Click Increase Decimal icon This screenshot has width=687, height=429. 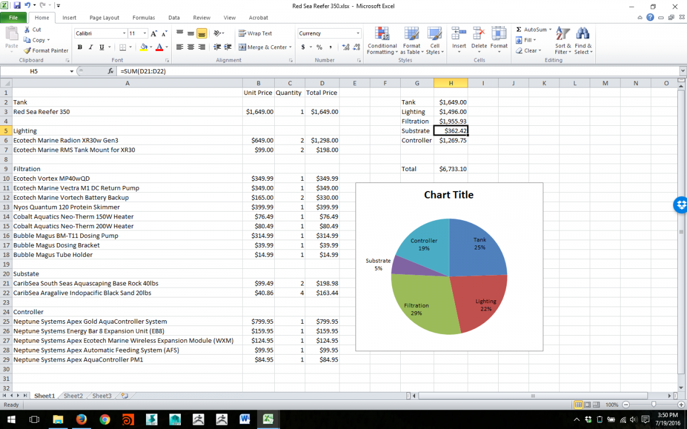pyautogui.click(x=345, y=47)
